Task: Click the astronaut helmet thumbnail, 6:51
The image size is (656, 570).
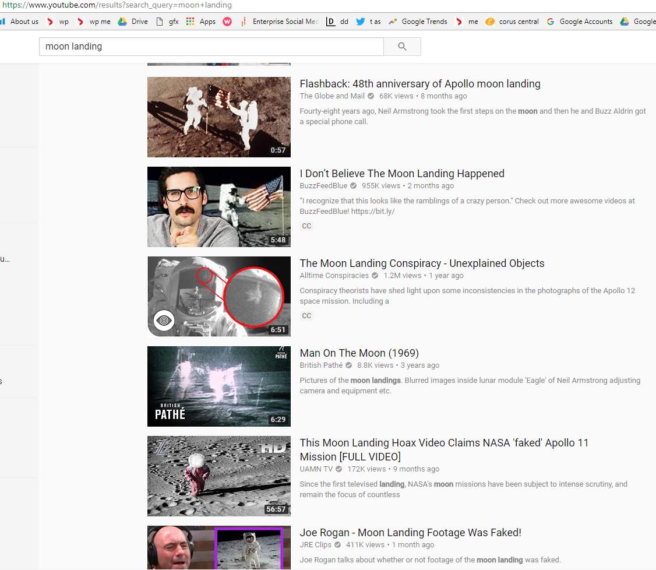Action: (219, 296)
